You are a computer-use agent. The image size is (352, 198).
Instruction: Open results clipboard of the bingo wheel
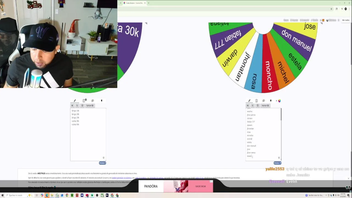pyautogui.click(x=84, y=101)
